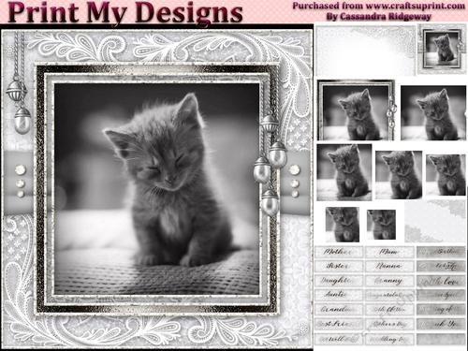Screen dimensions: 468x351
Task: Click the "Thank You" sentiment label
Action: pyautogui.click(x=441, y=324)
